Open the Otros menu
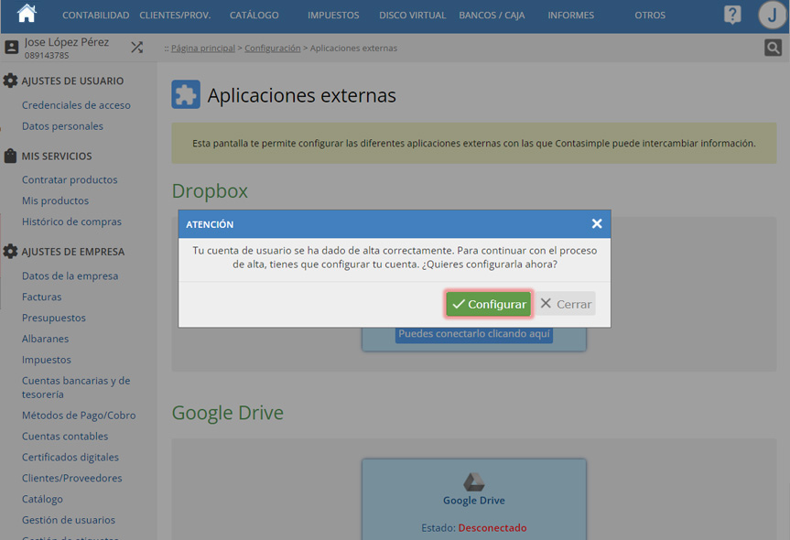The width and height of the screenshot is (790, 540). (x=650, y=16)
